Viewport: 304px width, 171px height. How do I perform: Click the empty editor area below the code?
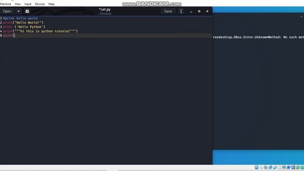106,101
